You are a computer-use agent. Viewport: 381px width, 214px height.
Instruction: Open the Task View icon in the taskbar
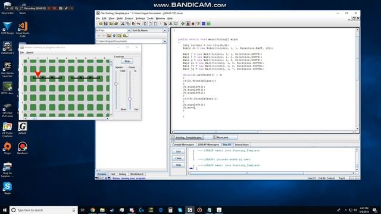(82, 210)
